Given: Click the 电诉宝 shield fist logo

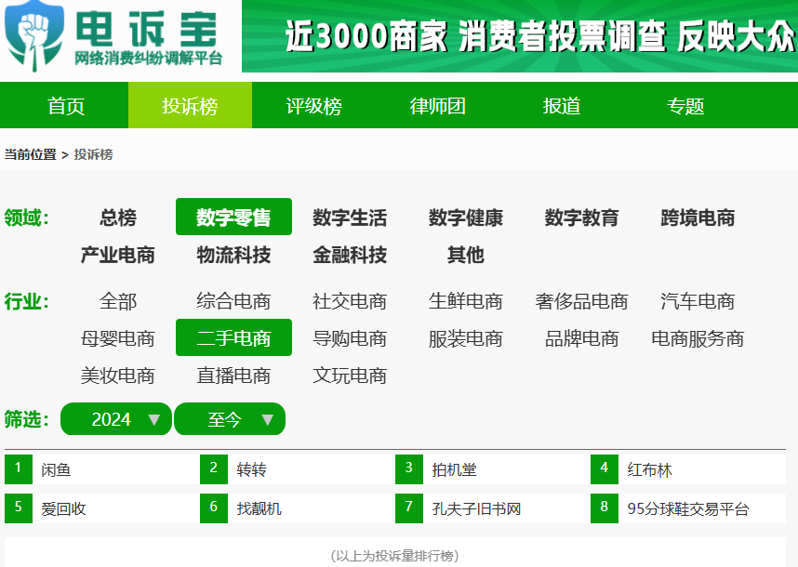Looking at the screenshot, I should [x=34, y=36].
